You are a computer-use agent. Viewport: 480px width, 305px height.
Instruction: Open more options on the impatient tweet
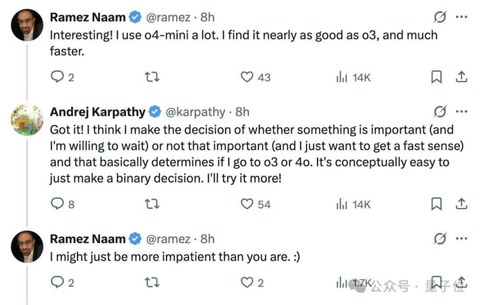(461, 239)
